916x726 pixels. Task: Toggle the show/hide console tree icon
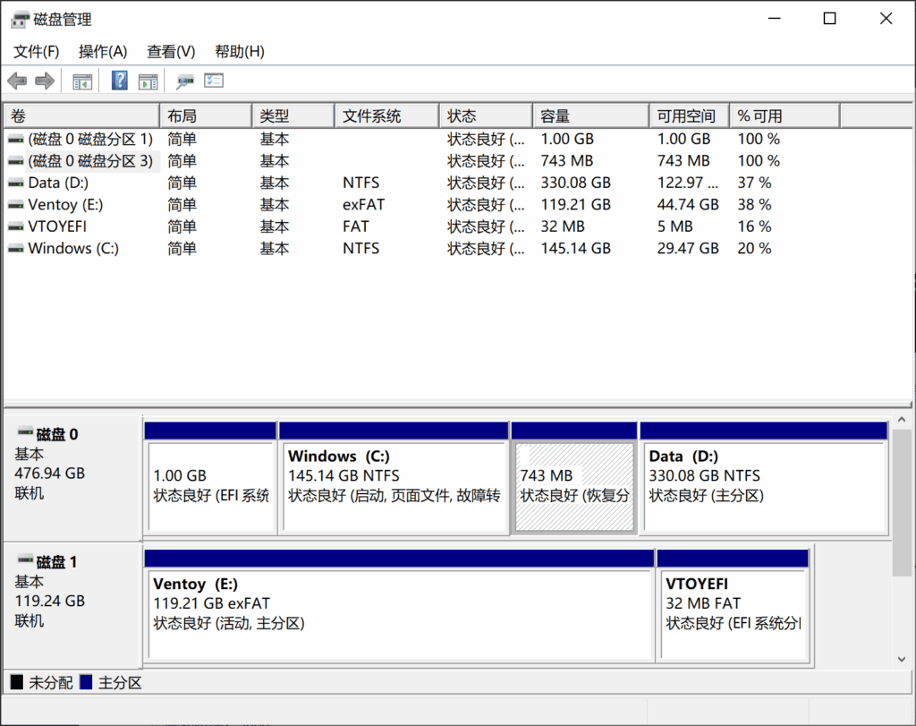pyautogui.click(x=82, y=81)
